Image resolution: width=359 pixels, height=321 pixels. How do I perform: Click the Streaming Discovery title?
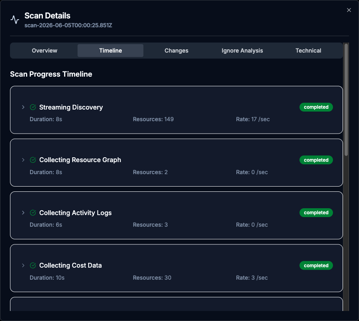tap(71, 107)
